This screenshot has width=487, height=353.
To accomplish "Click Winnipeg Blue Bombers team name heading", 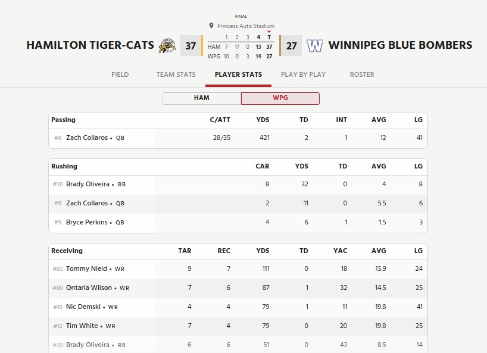I will (x=400, y=45).
